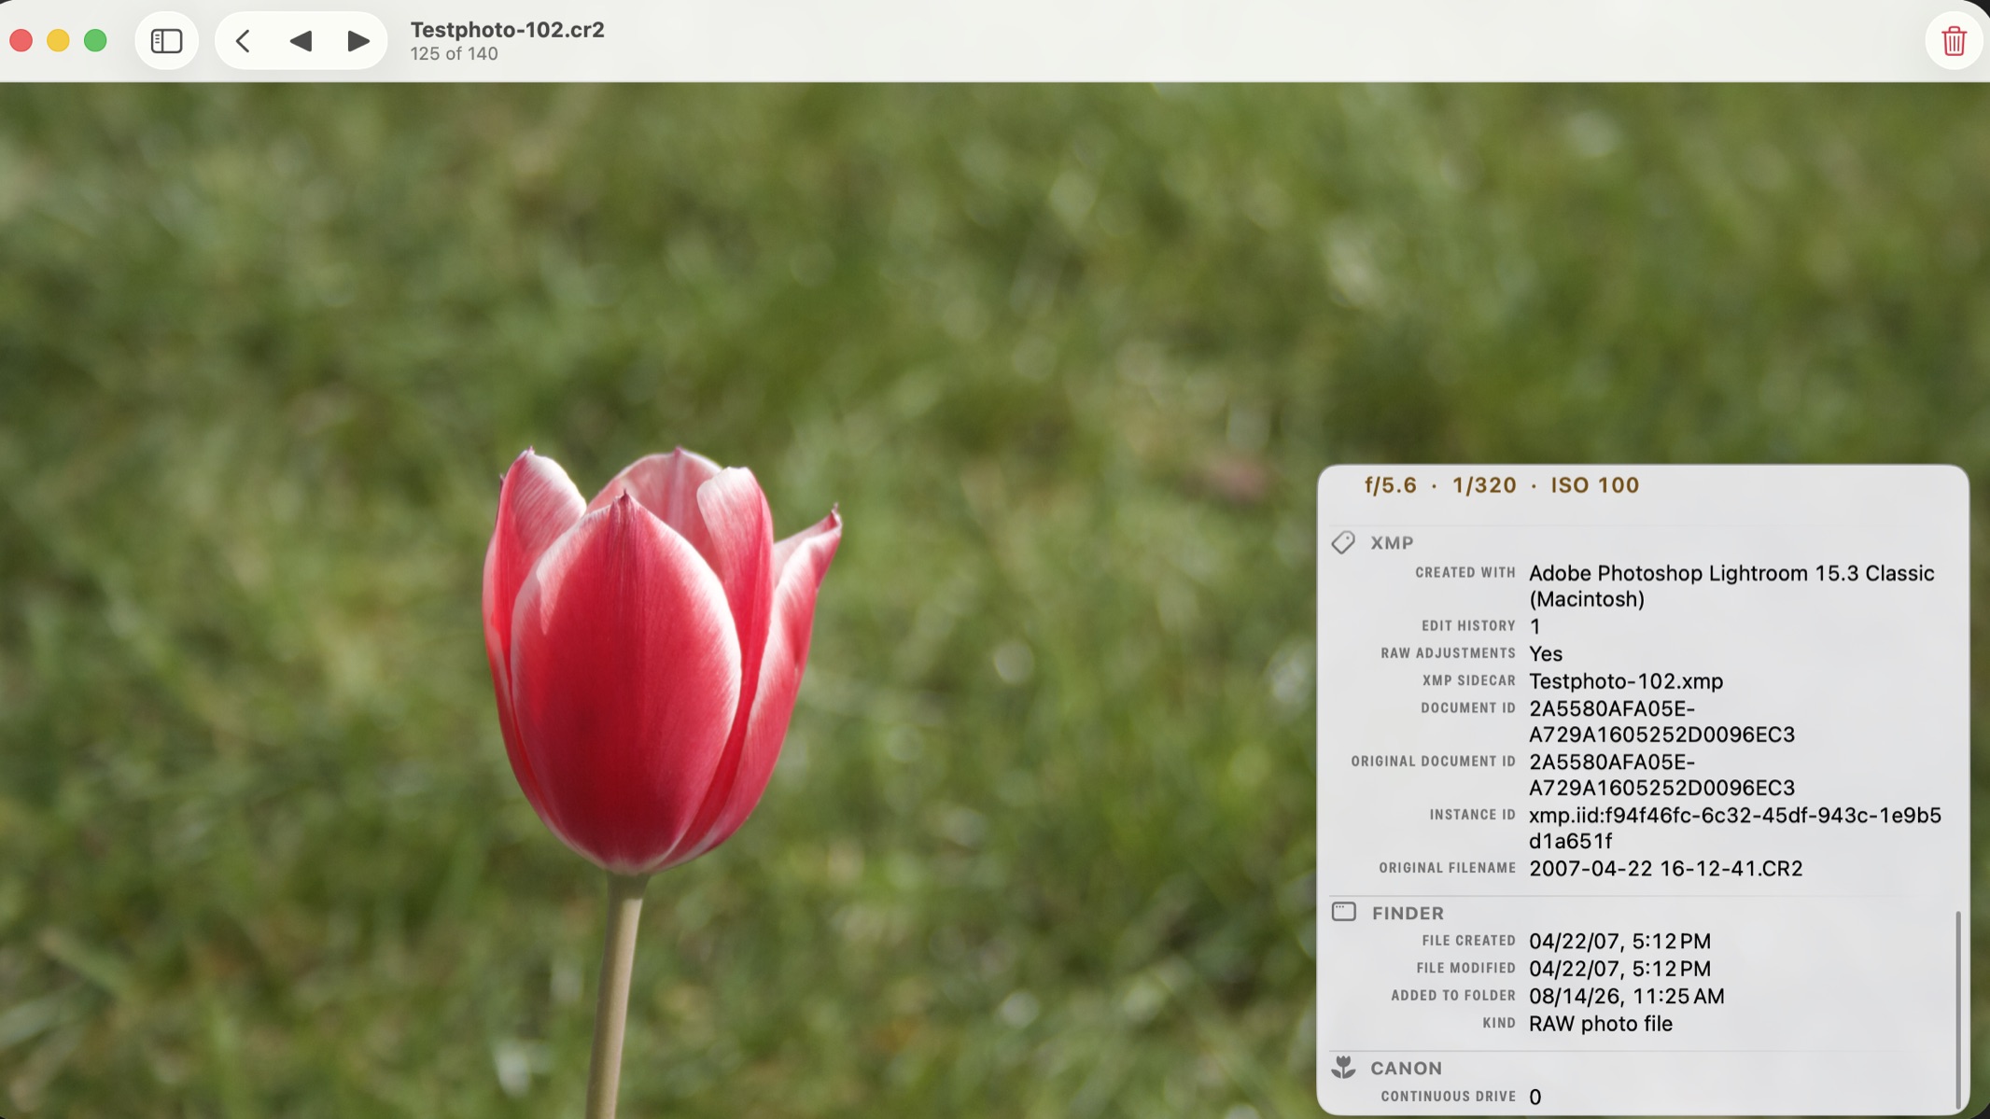Click the ORIGINAL FILENAME label
Image resolution: width=1990 pixels, height=1119 pixels.
(x=1447, y=868)
